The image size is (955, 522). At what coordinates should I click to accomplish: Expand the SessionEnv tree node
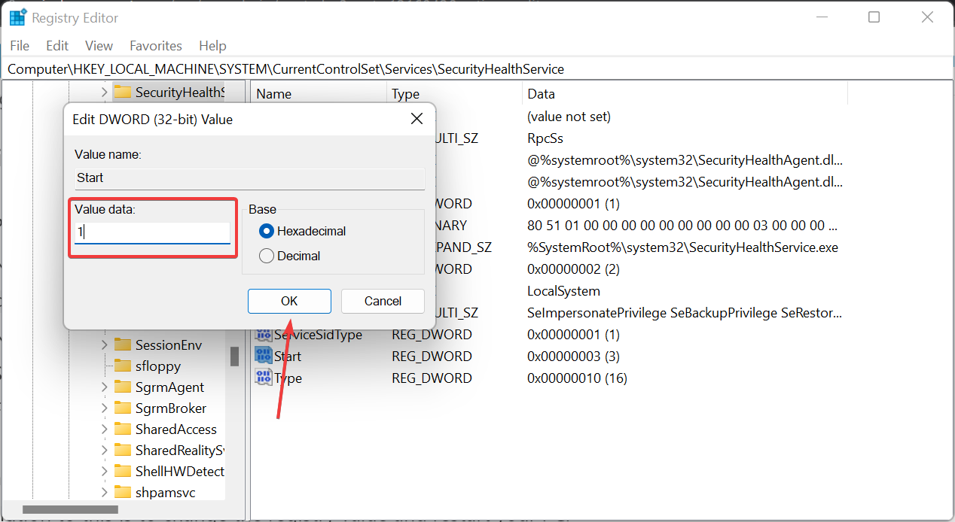pos(104,344)
